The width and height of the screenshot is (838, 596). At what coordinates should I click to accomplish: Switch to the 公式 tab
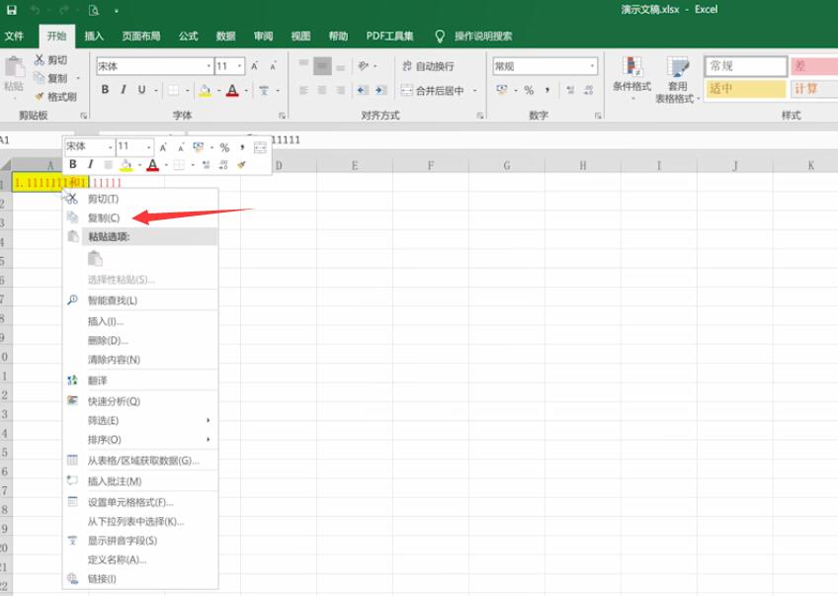coord(188,36)
